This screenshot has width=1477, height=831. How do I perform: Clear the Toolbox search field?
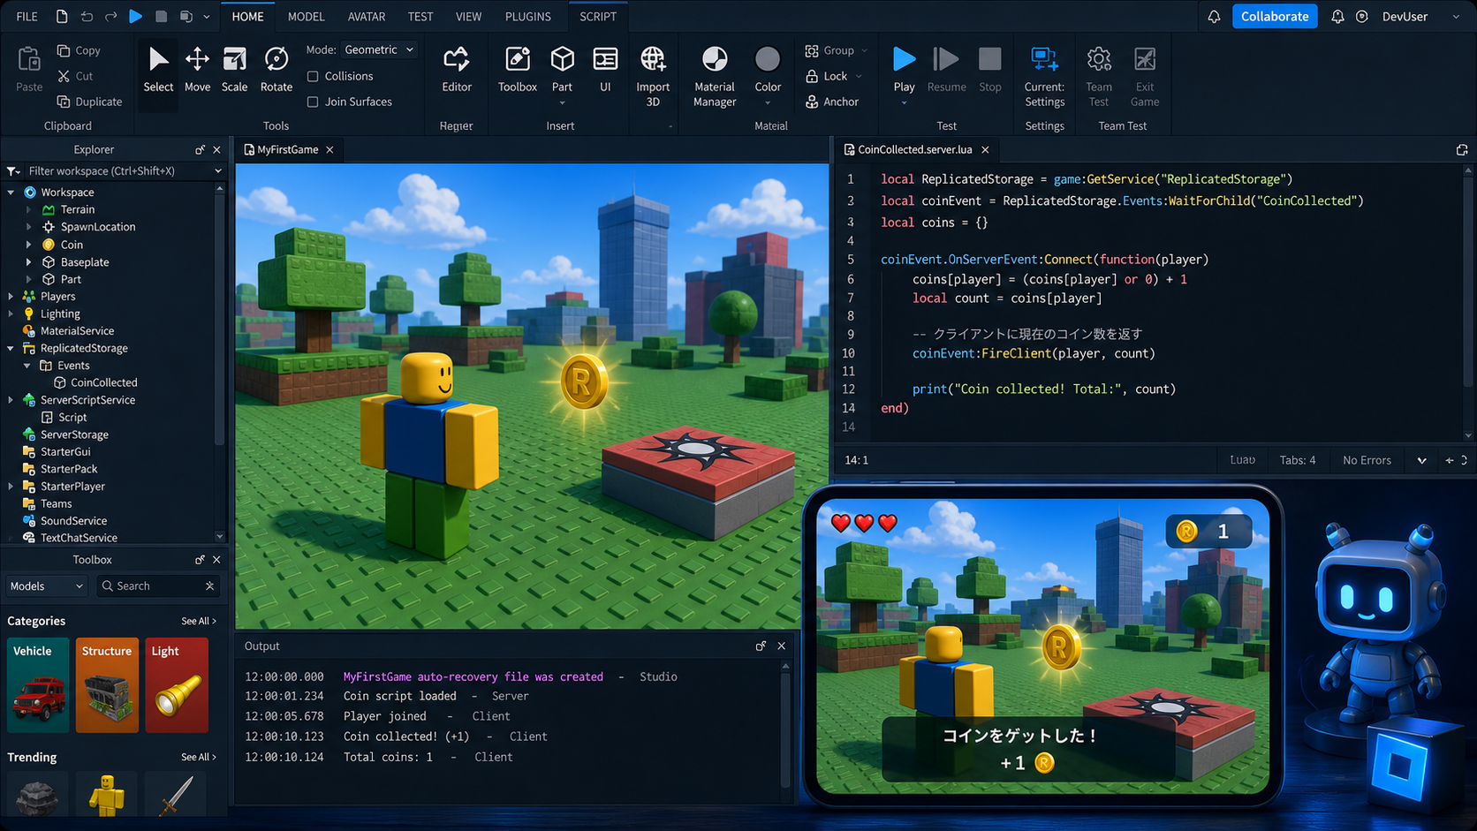click(x=209, y=586)
